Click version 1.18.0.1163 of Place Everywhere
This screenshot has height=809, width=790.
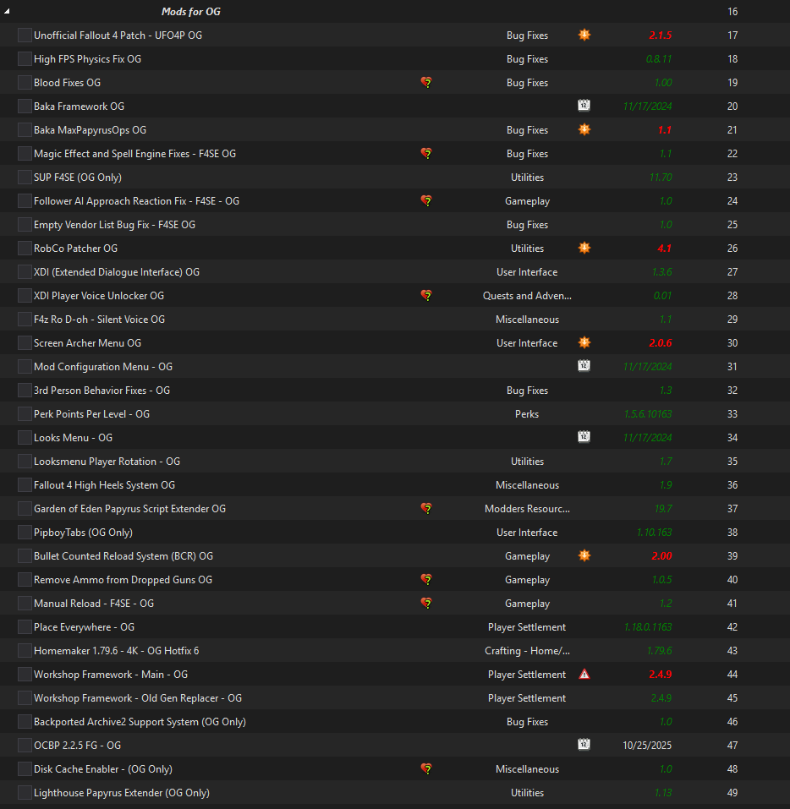click(x=648, y=627)
